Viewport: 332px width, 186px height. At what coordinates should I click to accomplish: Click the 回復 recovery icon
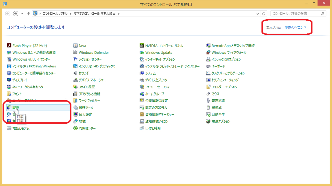9,108
